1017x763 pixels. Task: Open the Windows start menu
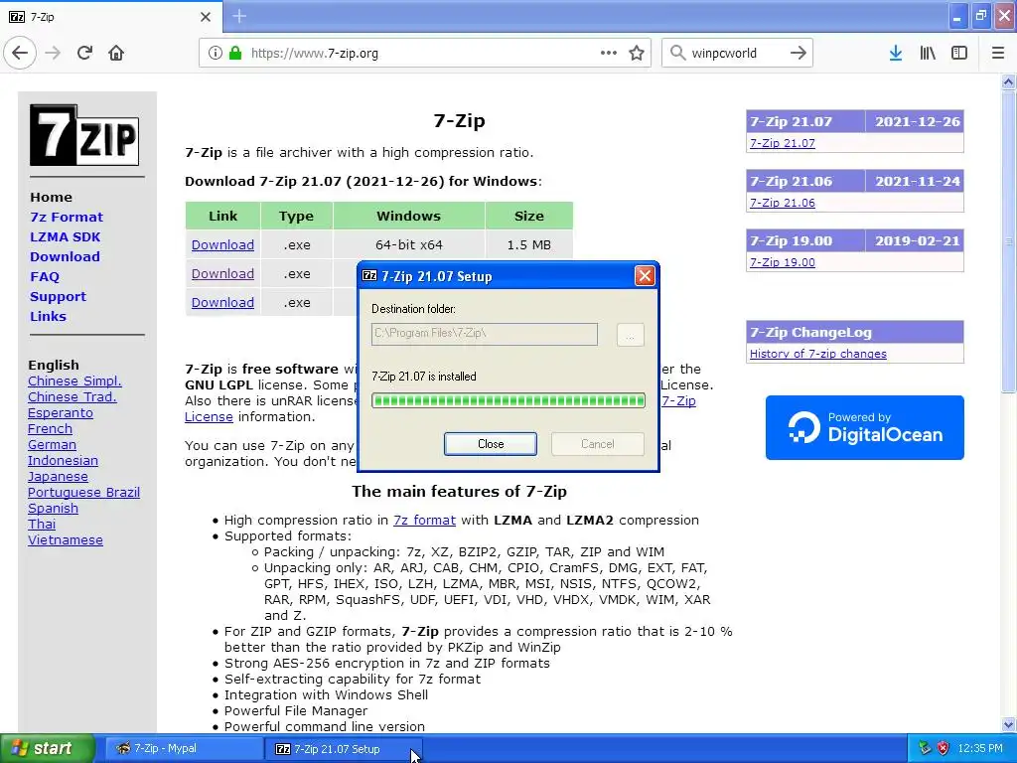47,749
